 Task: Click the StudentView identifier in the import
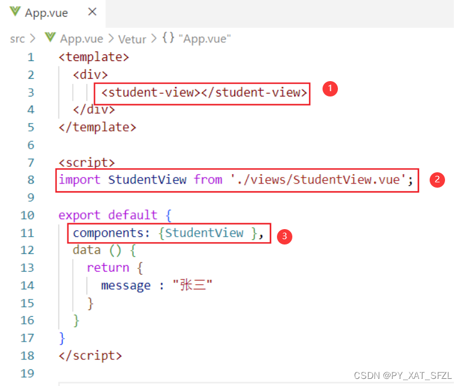(147, 180)
